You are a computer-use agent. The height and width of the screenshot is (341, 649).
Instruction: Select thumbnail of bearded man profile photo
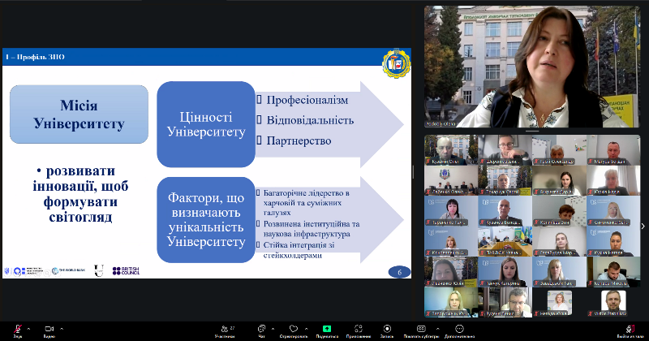click(613, 303)
